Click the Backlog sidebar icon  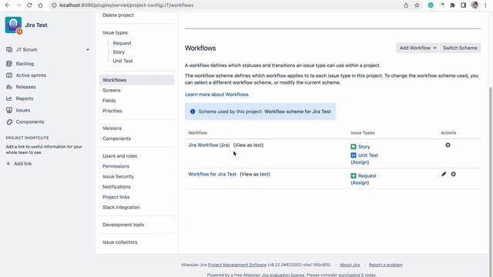click(x=9, y=64)
